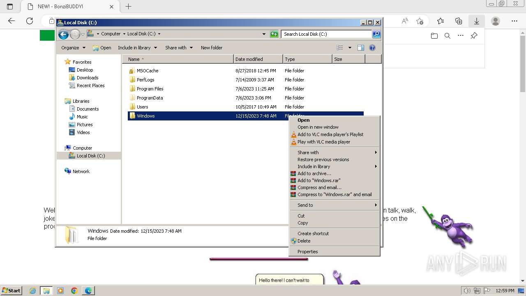526x296 pixels.
Task: Open a new Edge tab
Action: (x=128, y=7)
